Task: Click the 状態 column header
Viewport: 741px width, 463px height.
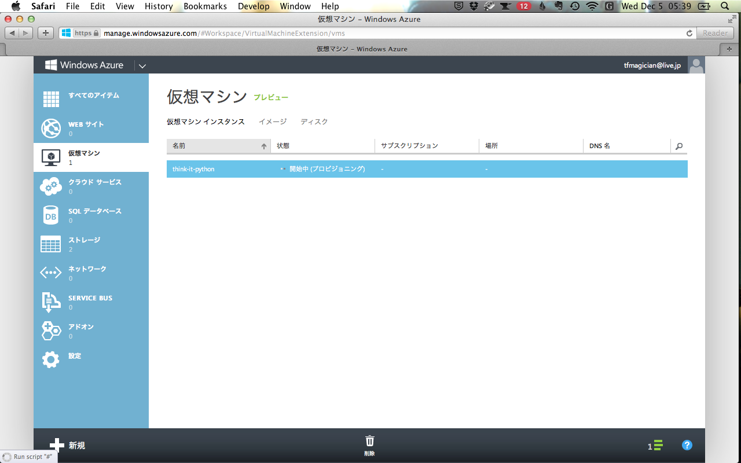Action: (x=322, y=146)
